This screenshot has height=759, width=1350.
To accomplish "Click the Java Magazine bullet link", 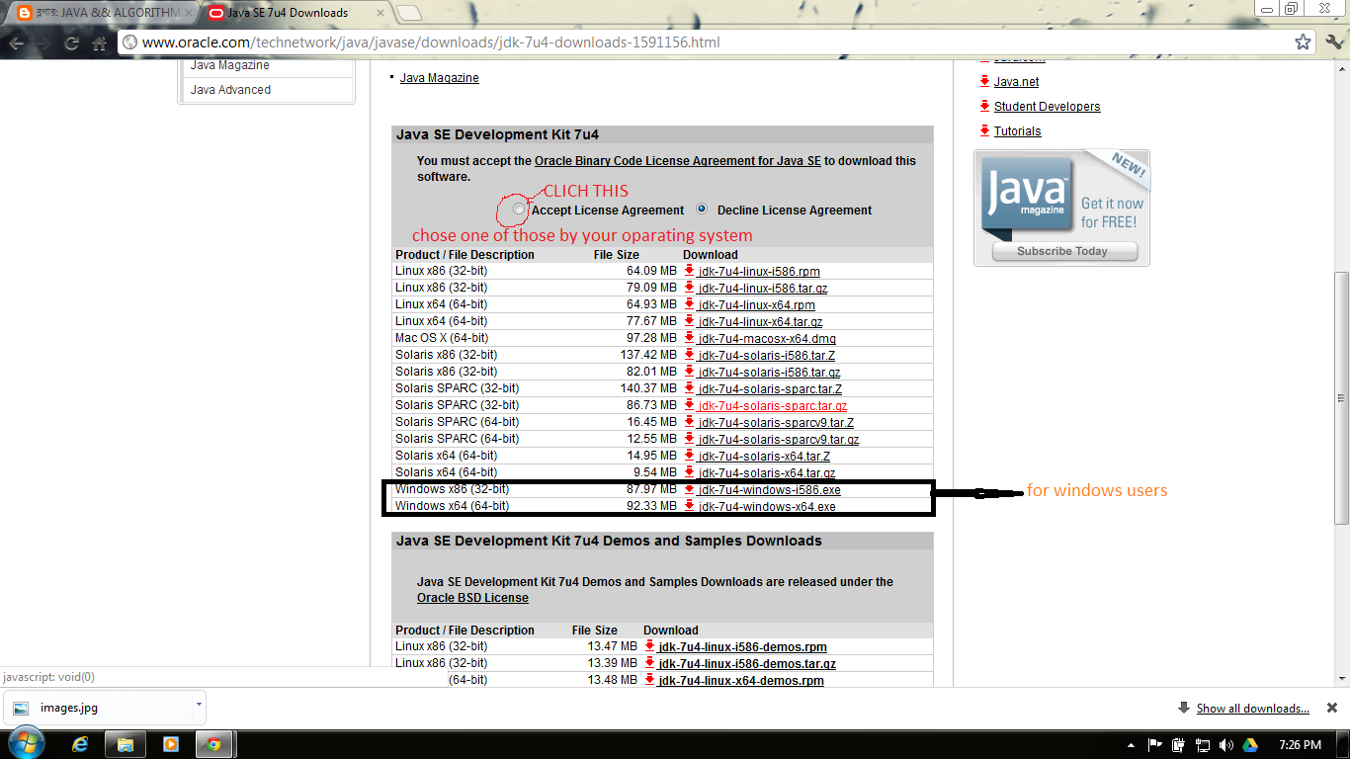I will (x=440, y=78).
